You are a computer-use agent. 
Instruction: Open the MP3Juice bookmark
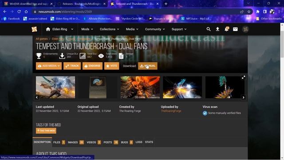(196, 19)
